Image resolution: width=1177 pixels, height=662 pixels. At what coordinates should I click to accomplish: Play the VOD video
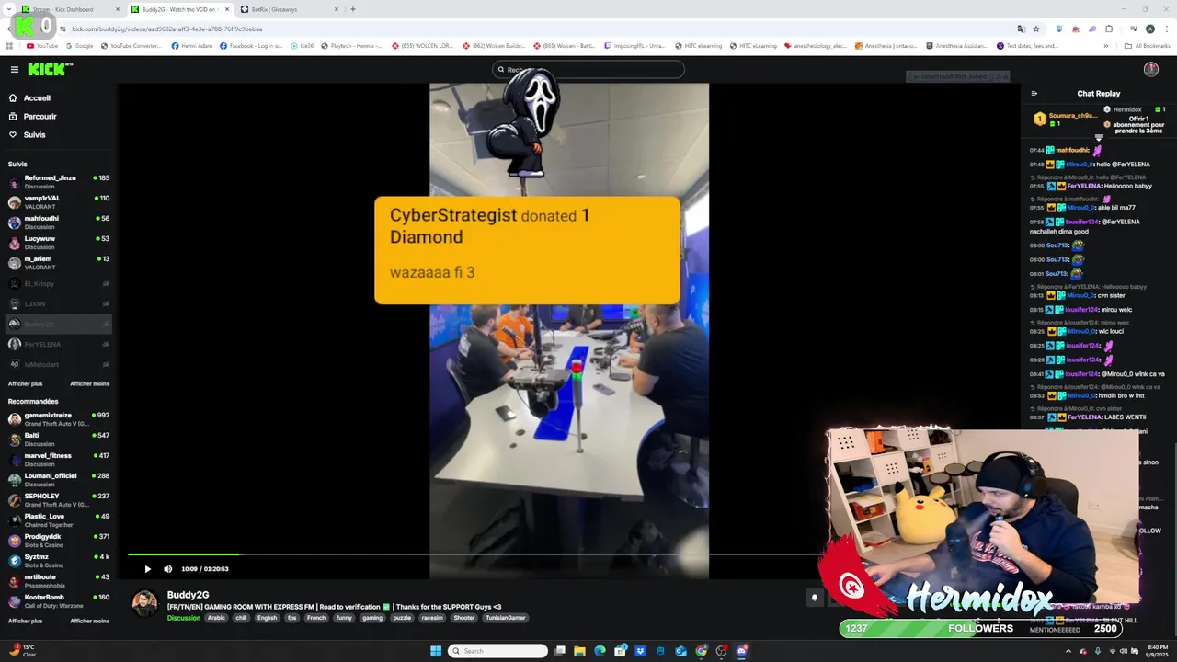tap(147, 569)
